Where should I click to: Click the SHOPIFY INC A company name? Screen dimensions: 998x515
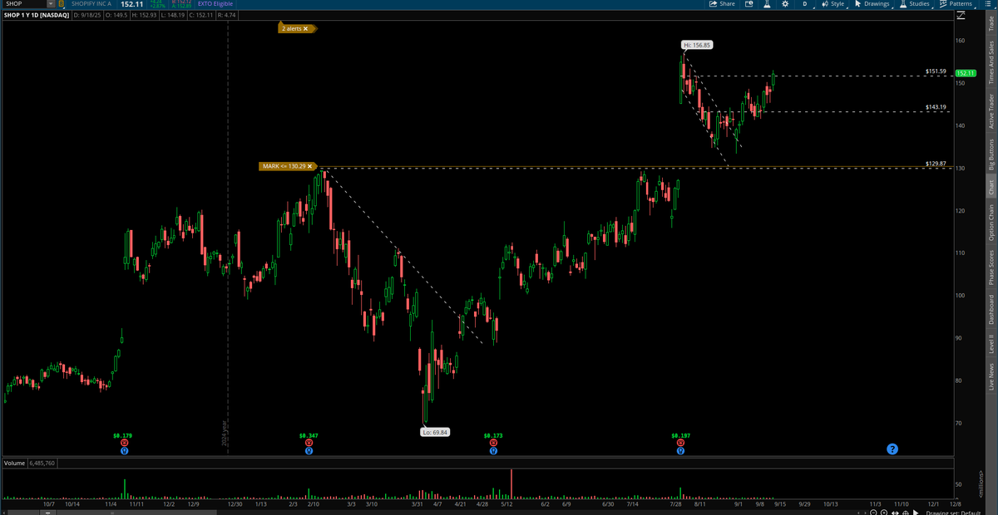point(91,4)
